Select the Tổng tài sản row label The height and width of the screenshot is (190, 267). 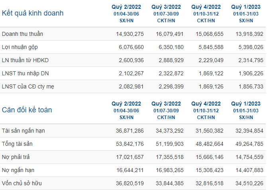[17, 144]
